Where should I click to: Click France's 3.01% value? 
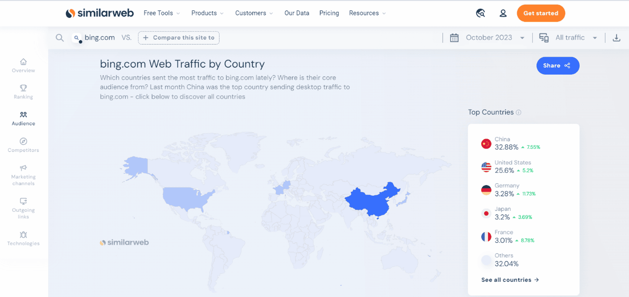tap(503, 240)
